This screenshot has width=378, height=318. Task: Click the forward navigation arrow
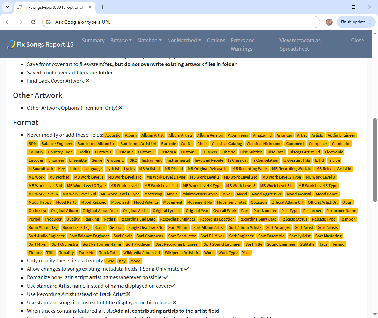[x=21, y=22]
